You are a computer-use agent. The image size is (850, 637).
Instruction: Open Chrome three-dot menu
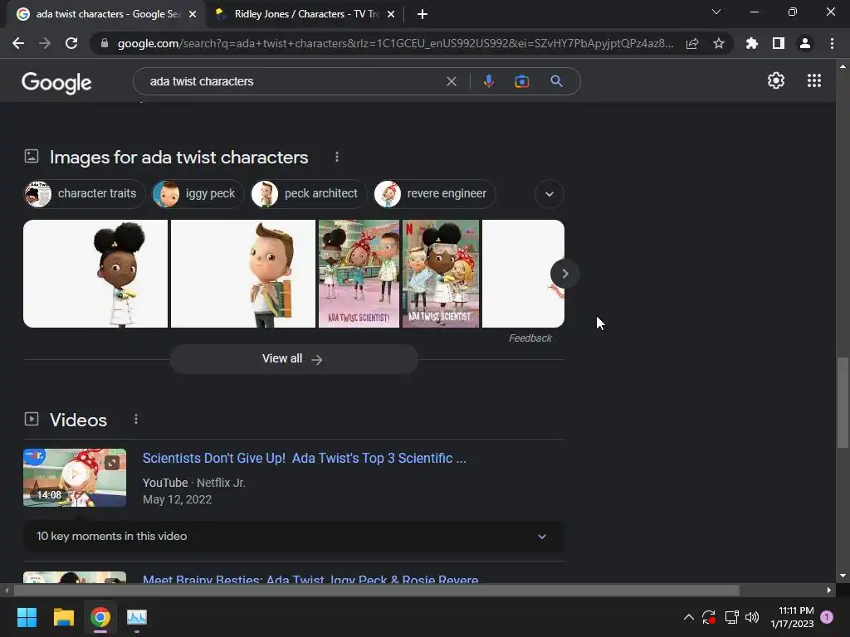[832, 43]
